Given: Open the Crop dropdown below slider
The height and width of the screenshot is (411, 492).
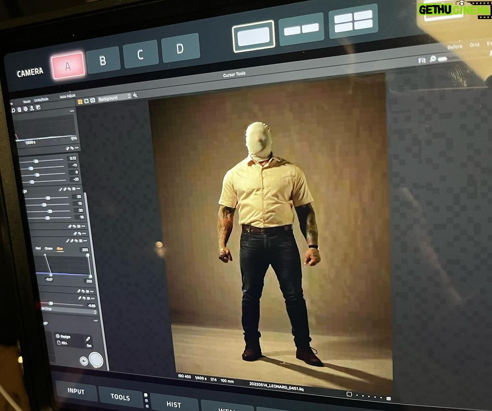Looking at the screenshot, I should (x=68, y=311).
